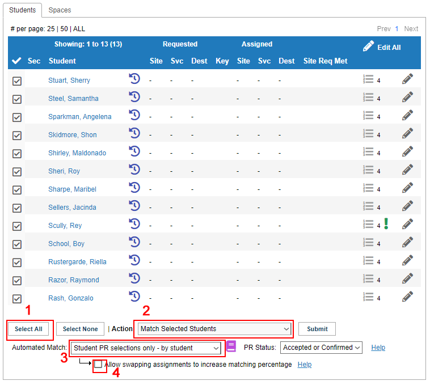The image size is (430, 385).
Task: Uncheck the Skidmore, Shon checkbox
Action: coord(16,136)
